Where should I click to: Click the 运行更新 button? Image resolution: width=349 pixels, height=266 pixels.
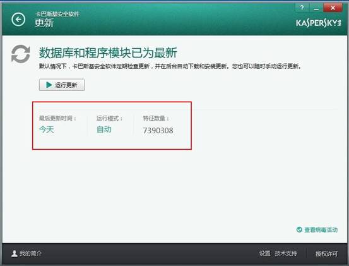pos(62,85)
